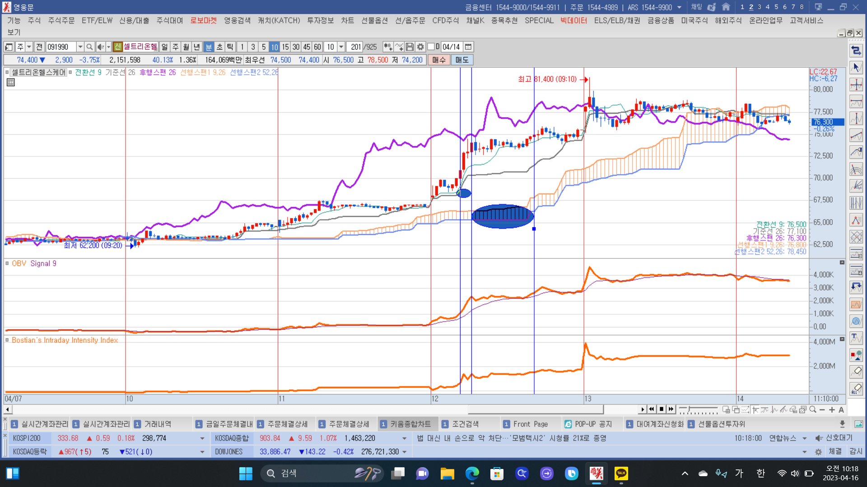Click the eraser tool in right sidebar

(x=856, y=372)
